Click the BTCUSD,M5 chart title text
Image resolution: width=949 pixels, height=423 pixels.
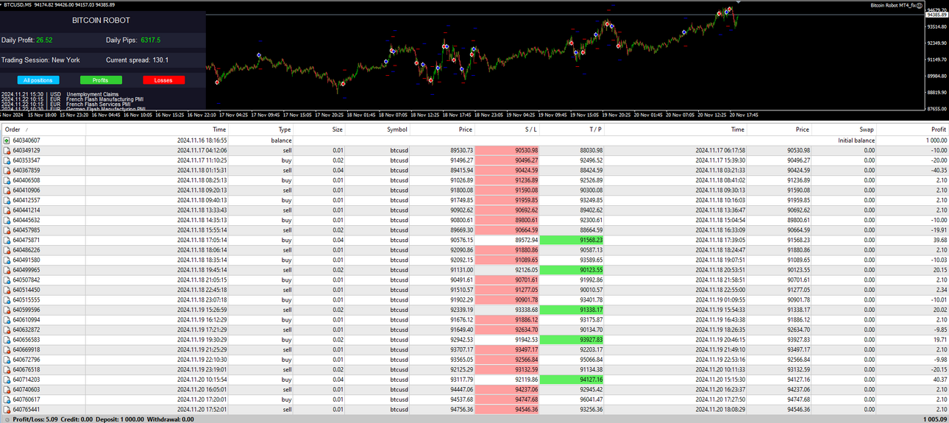(x=19, y=5)
